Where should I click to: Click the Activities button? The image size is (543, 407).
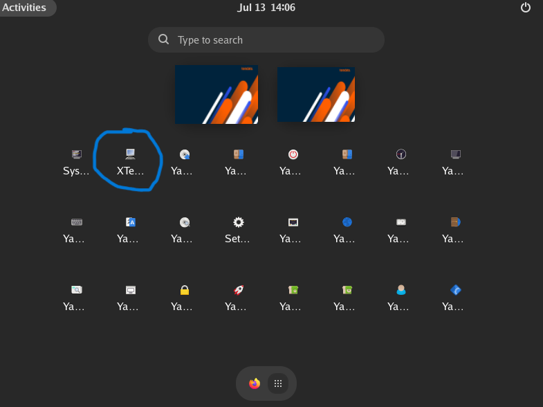tap(24, 8)
